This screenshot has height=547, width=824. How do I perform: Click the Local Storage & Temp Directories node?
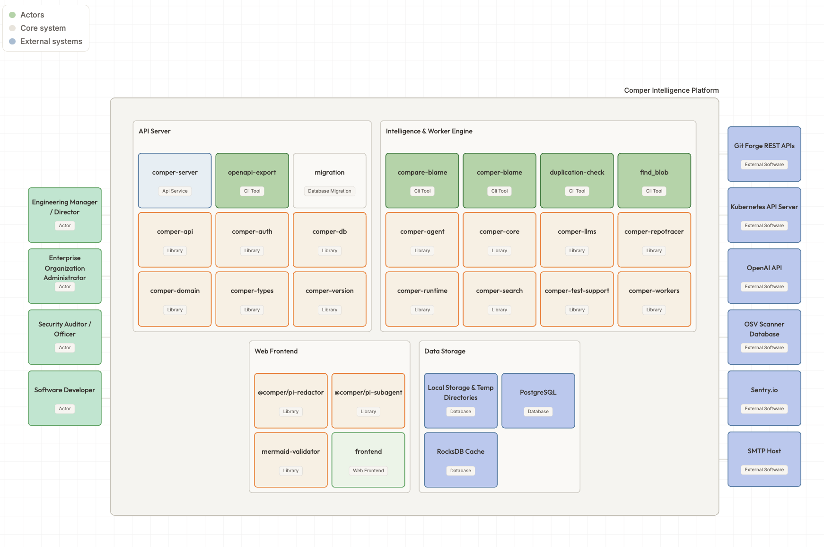point(461,401)
